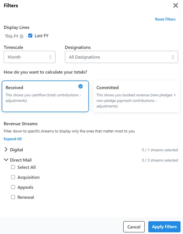This screenshot has width=183, height=234.
Task: Check the Select All checkbox under Direct Mail
Action: 13,167
